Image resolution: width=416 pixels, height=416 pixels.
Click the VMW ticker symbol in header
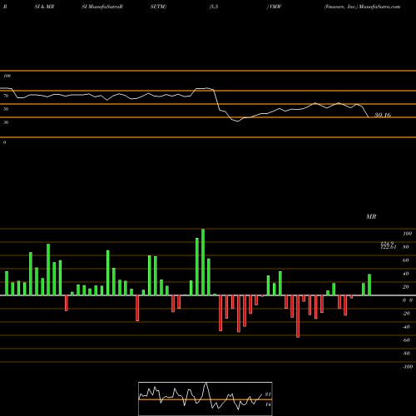point(275,7)
